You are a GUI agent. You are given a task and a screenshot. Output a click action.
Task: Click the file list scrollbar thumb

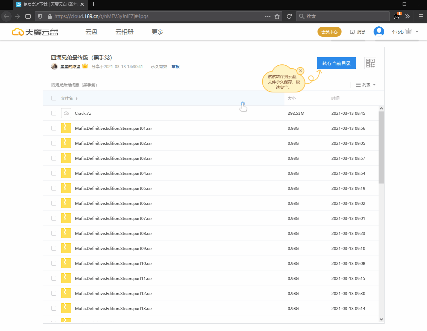coord(381,147)
